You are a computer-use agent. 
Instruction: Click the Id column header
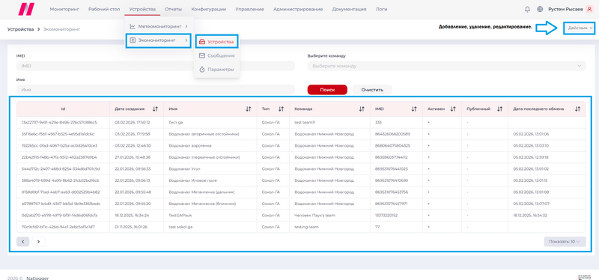click(63, 109)
